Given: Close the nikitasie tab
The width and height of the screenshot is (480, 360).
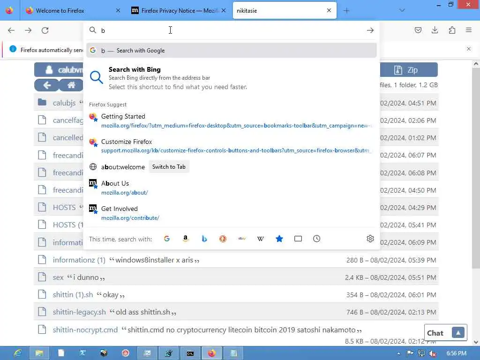Looking at the screenshot, I should coord(329,10).
